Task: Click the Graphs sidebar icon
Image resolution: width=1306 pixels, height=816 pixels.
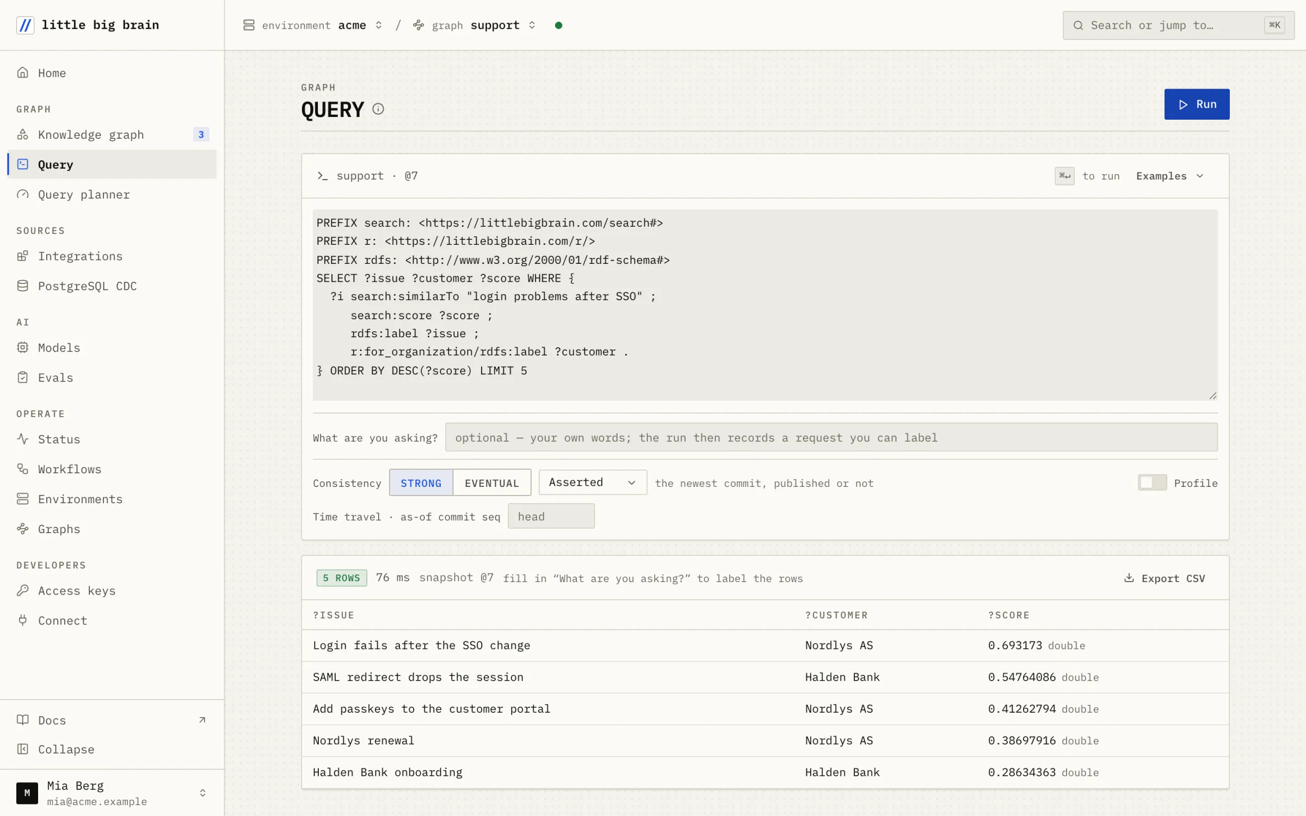Action: (22, 528)
